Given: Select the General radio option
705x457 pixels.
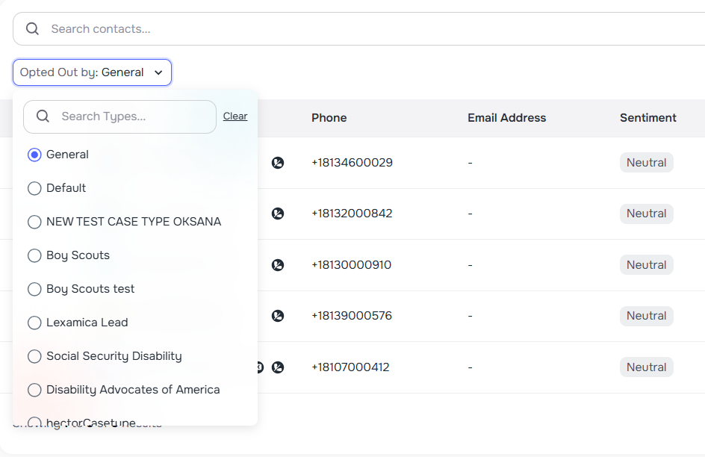Looking at the screenshot, I should click(x=34, y=155).
